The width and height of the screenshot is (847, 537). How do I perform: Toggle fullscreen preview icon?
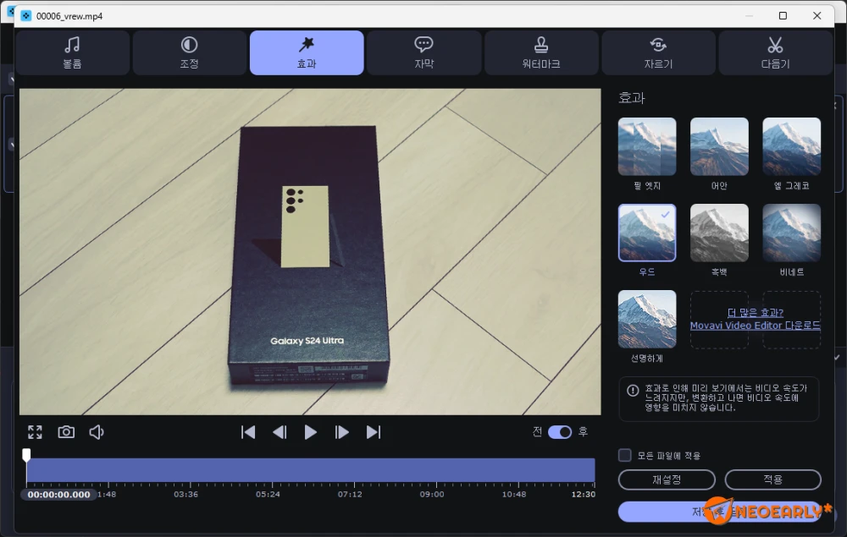35,432
